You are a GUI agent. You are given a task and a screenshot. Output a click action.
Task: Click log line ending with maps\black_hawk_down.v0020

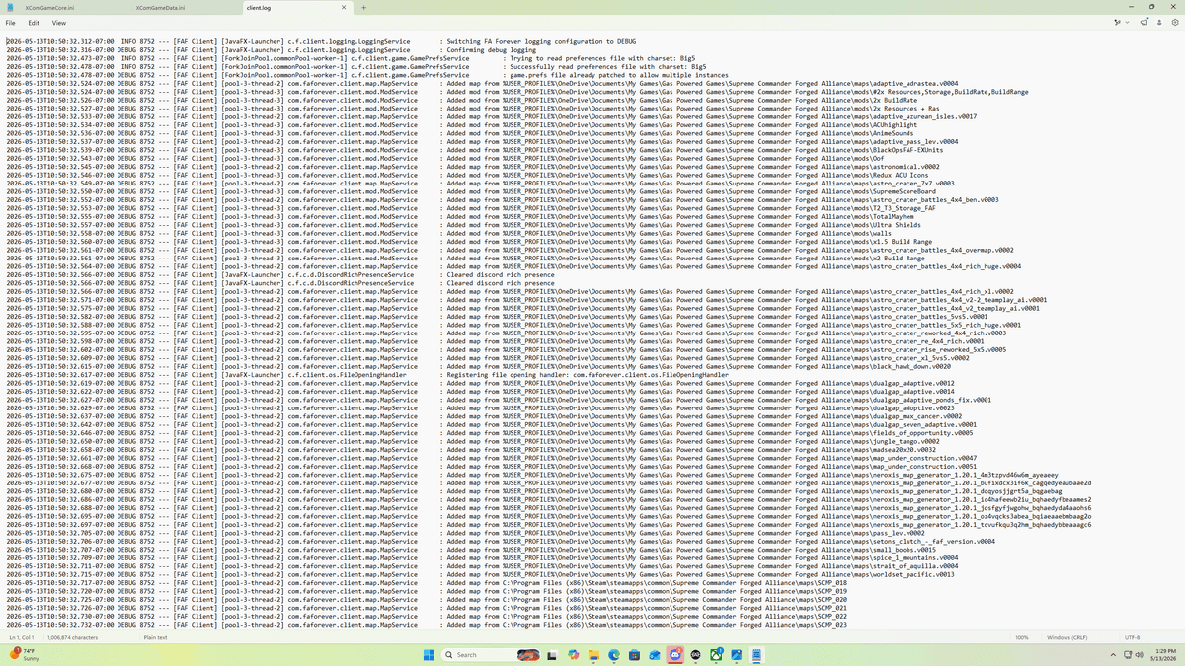[x=478, y=366]
